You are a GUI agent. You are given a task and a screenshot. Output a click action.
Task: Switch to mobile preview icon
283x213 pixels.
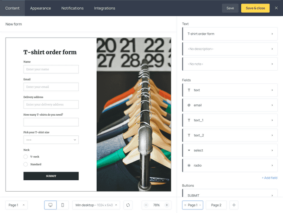pos(63,205)
